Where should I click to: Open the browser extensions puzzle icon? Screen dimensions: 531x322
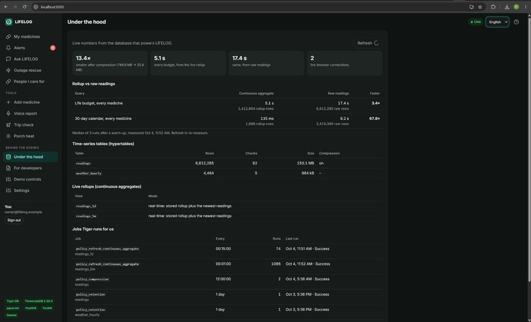pos(493,7)
